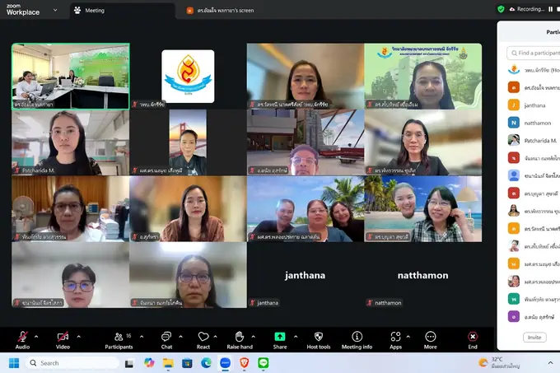Expand audio options arrow next to Audio

click(x=36, y=336)
